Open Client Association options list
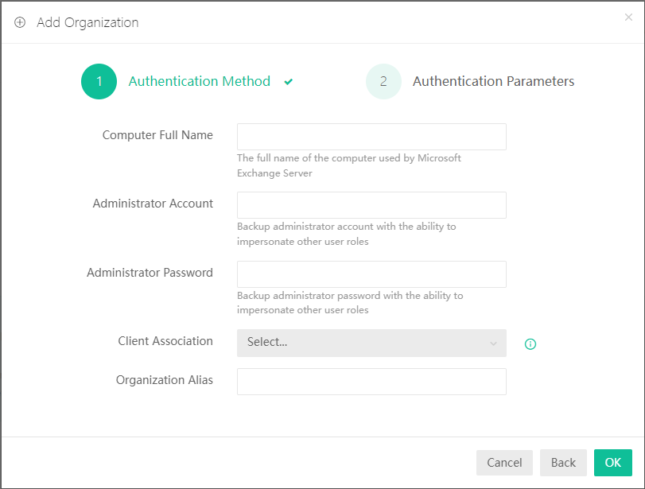 click(x=371, y=343)
